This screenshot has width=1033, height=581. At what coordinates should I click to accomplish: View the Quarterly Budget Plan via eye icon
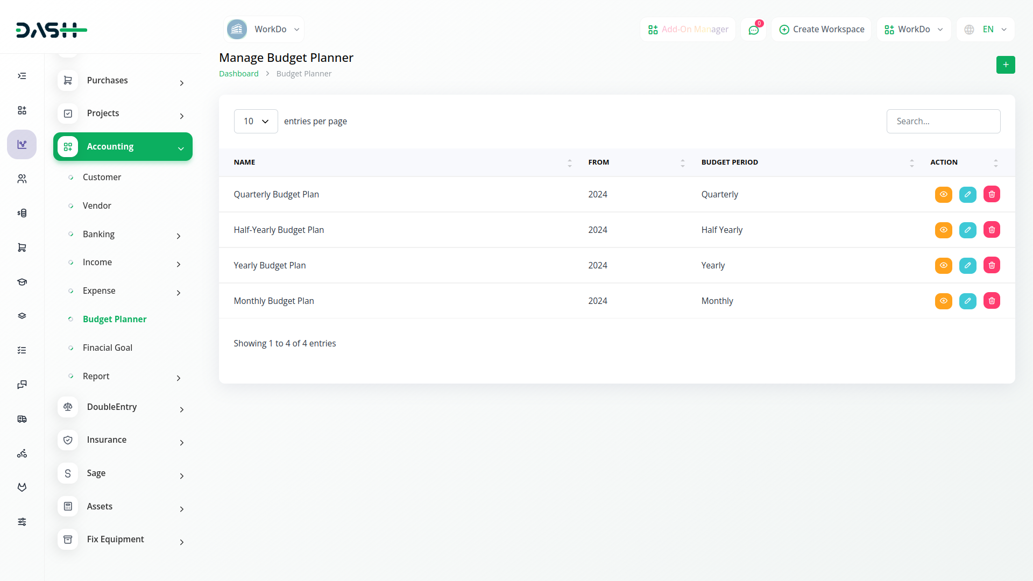943,194
